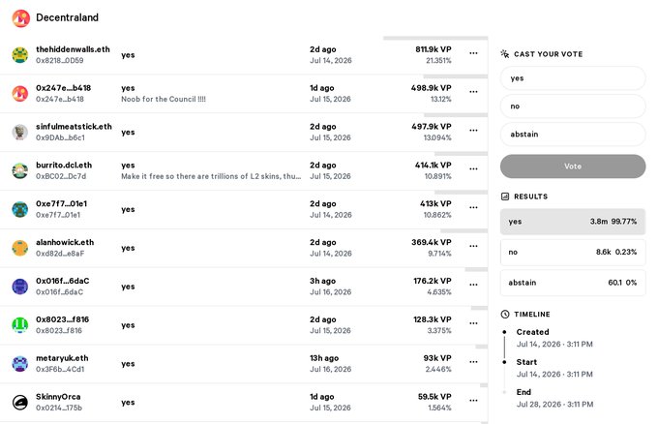
Task: Click the End timeline marker
Action: 504,392
